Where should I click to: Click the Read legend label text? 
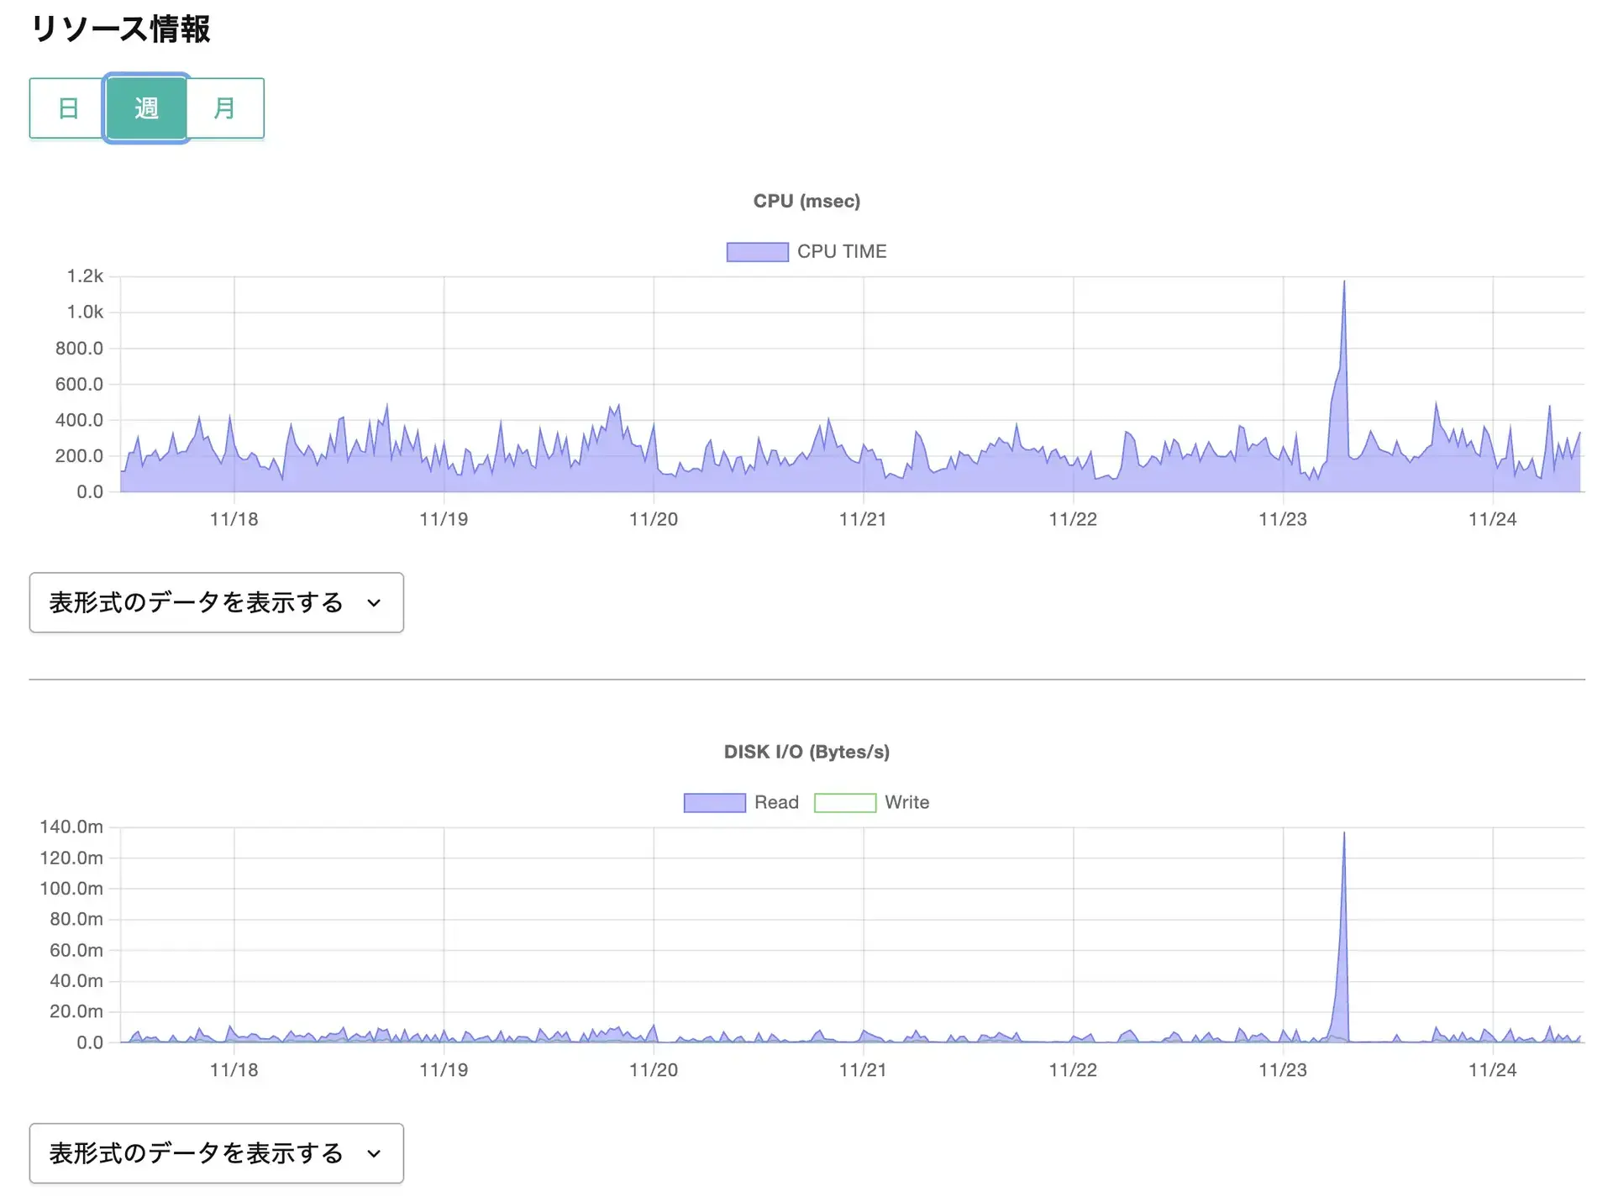click(776, 803)
